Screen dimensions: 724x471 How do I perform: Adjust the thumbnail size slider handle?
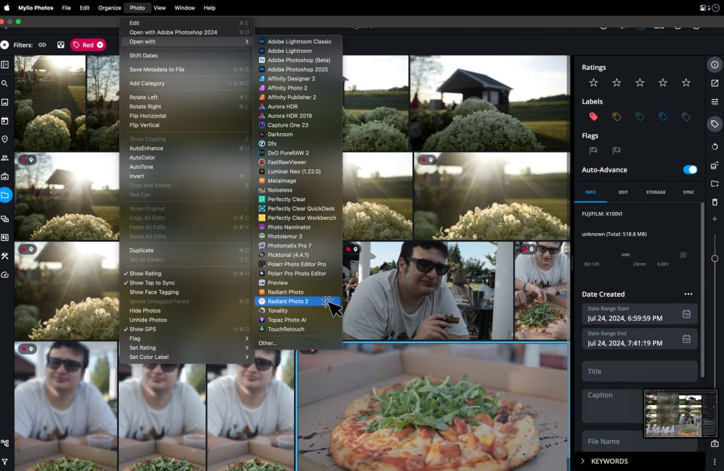(715, 258)
